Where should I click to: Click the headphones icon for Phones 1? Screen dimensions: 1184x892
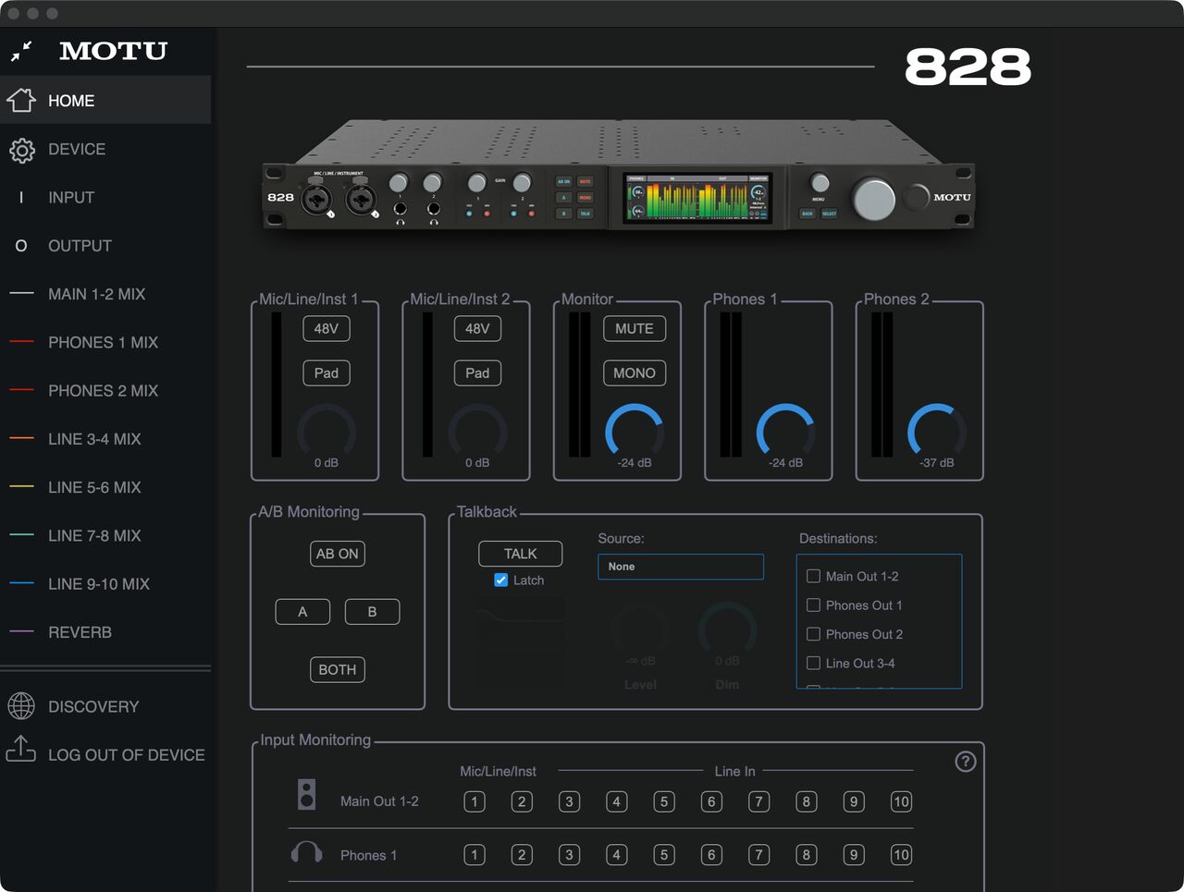pos(307,852)
